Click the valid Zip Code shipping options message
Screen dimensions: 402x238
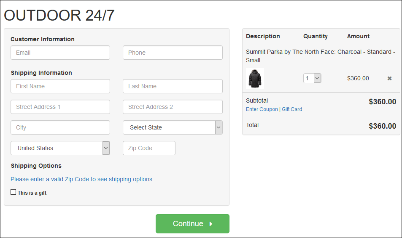pyautogui.click(x=81, y=179)
